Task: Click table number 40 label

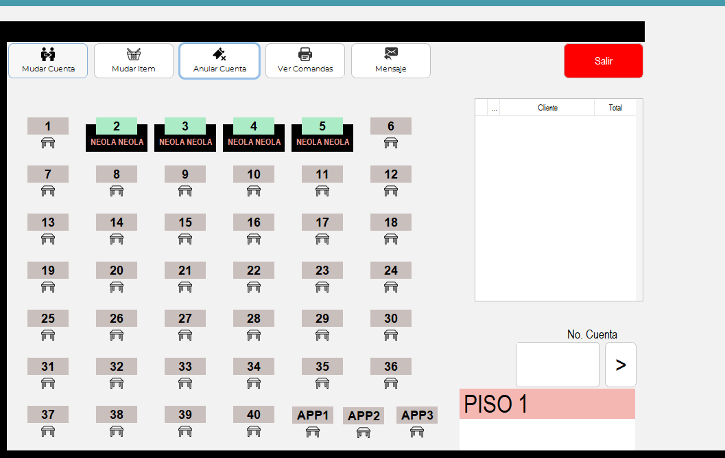Action: click(x=254, y=415)
